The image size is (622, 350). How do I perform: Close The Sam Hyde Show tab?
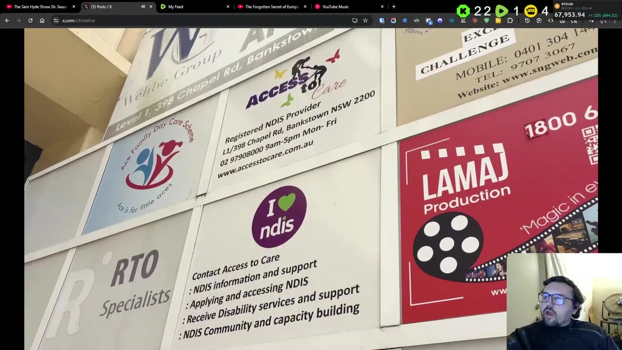coord(73,7)
